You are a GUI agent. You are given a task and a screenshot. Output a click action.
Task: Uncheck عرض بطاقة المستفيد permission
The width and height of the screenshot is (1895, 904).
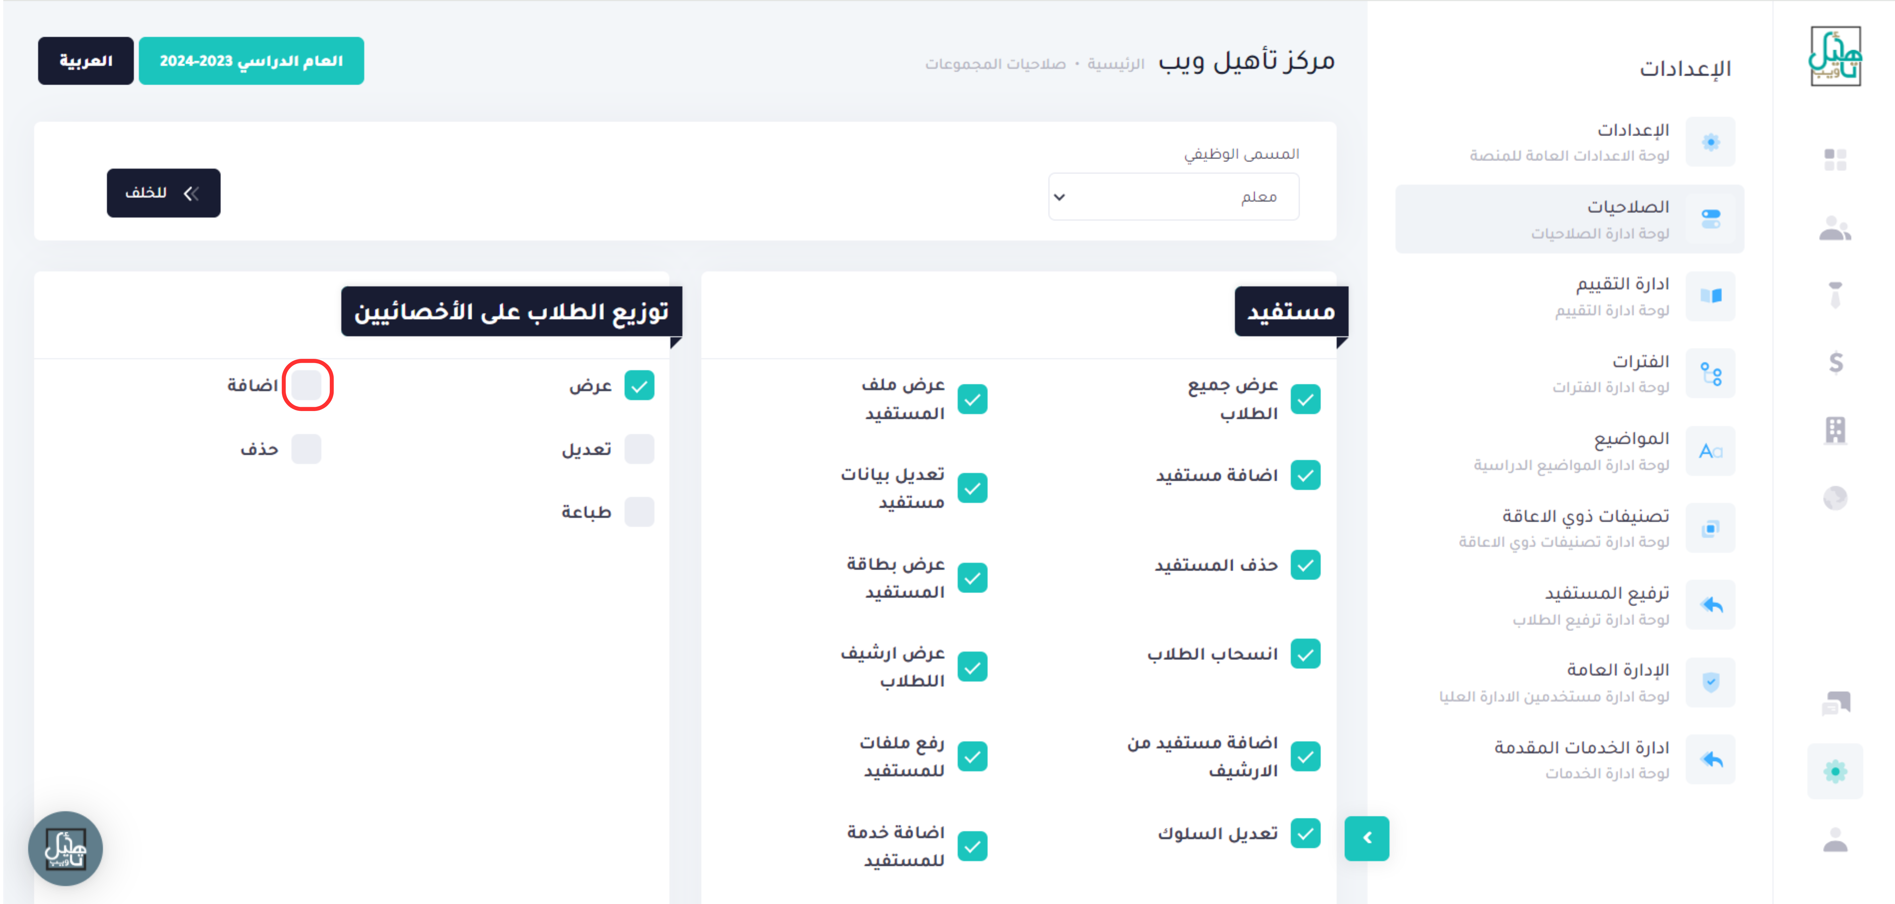coord(972,578)
